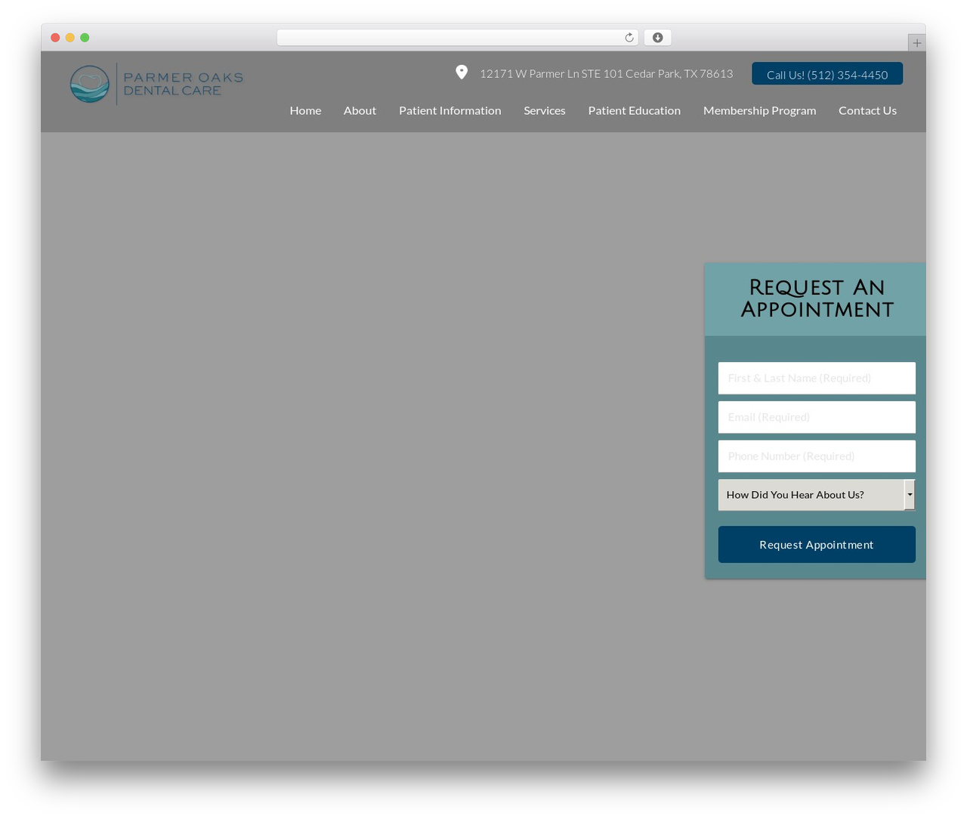Click the 12171 W Parmer Ln address text
The width and height of the screenshot is (967, 819).
click(606, 73)
